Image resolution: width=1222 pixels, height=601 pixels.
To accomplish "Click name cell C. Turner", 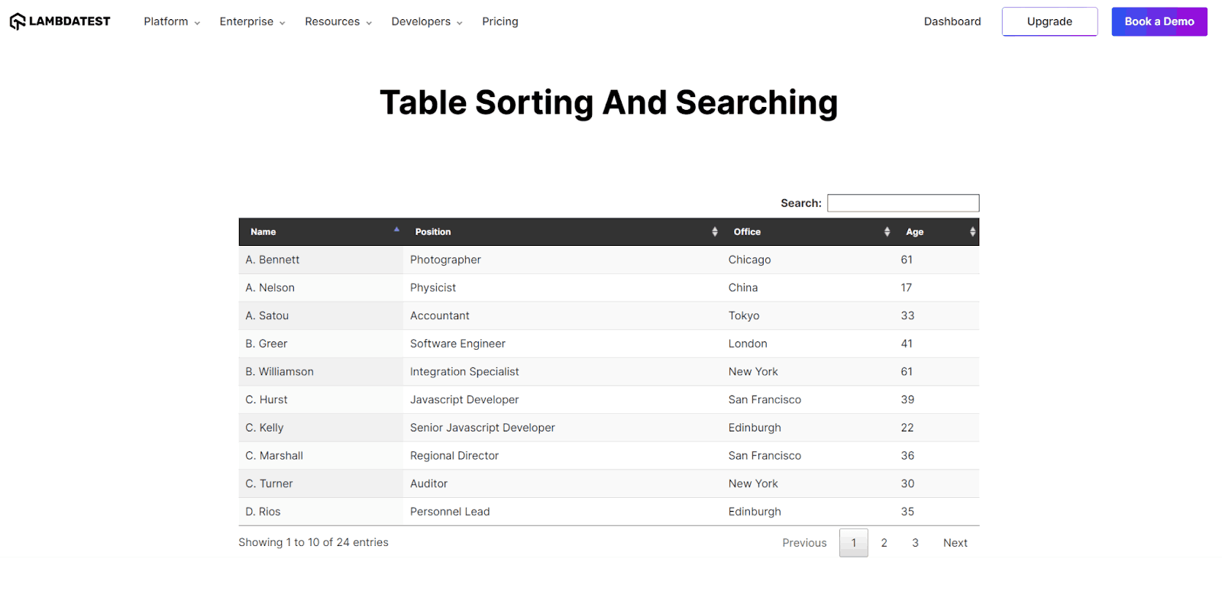I will pyautogui.click(x=321, y=483).
